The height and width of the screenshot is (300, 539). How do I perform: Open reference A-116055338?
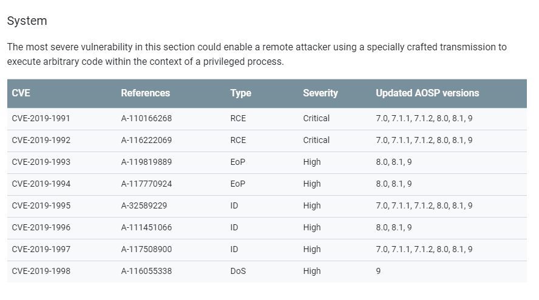[x=146, y=271]
